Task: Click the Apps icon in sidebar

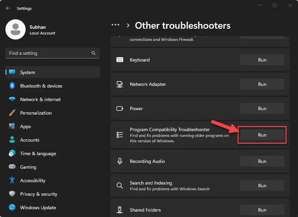Action: (12, 126)
